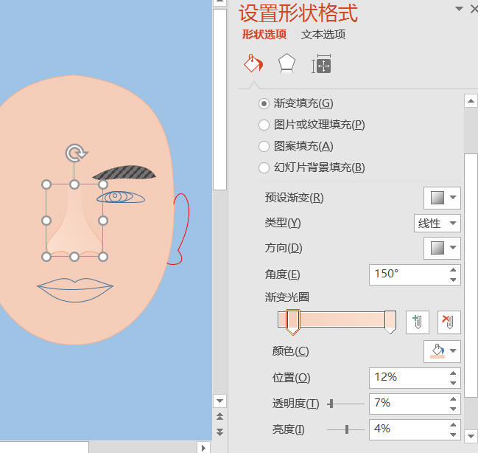Increase the 透明度 transparency value

[x=453, y=399]
